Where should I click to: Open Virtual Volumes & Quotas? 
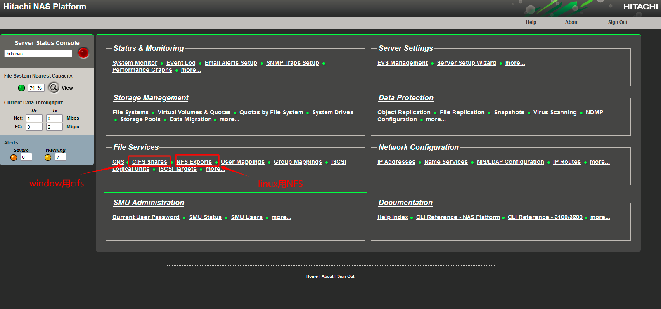click(x=194, y=112)
